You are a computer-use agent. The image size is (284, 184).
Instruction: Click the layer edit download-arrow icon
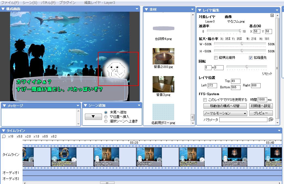272,15
